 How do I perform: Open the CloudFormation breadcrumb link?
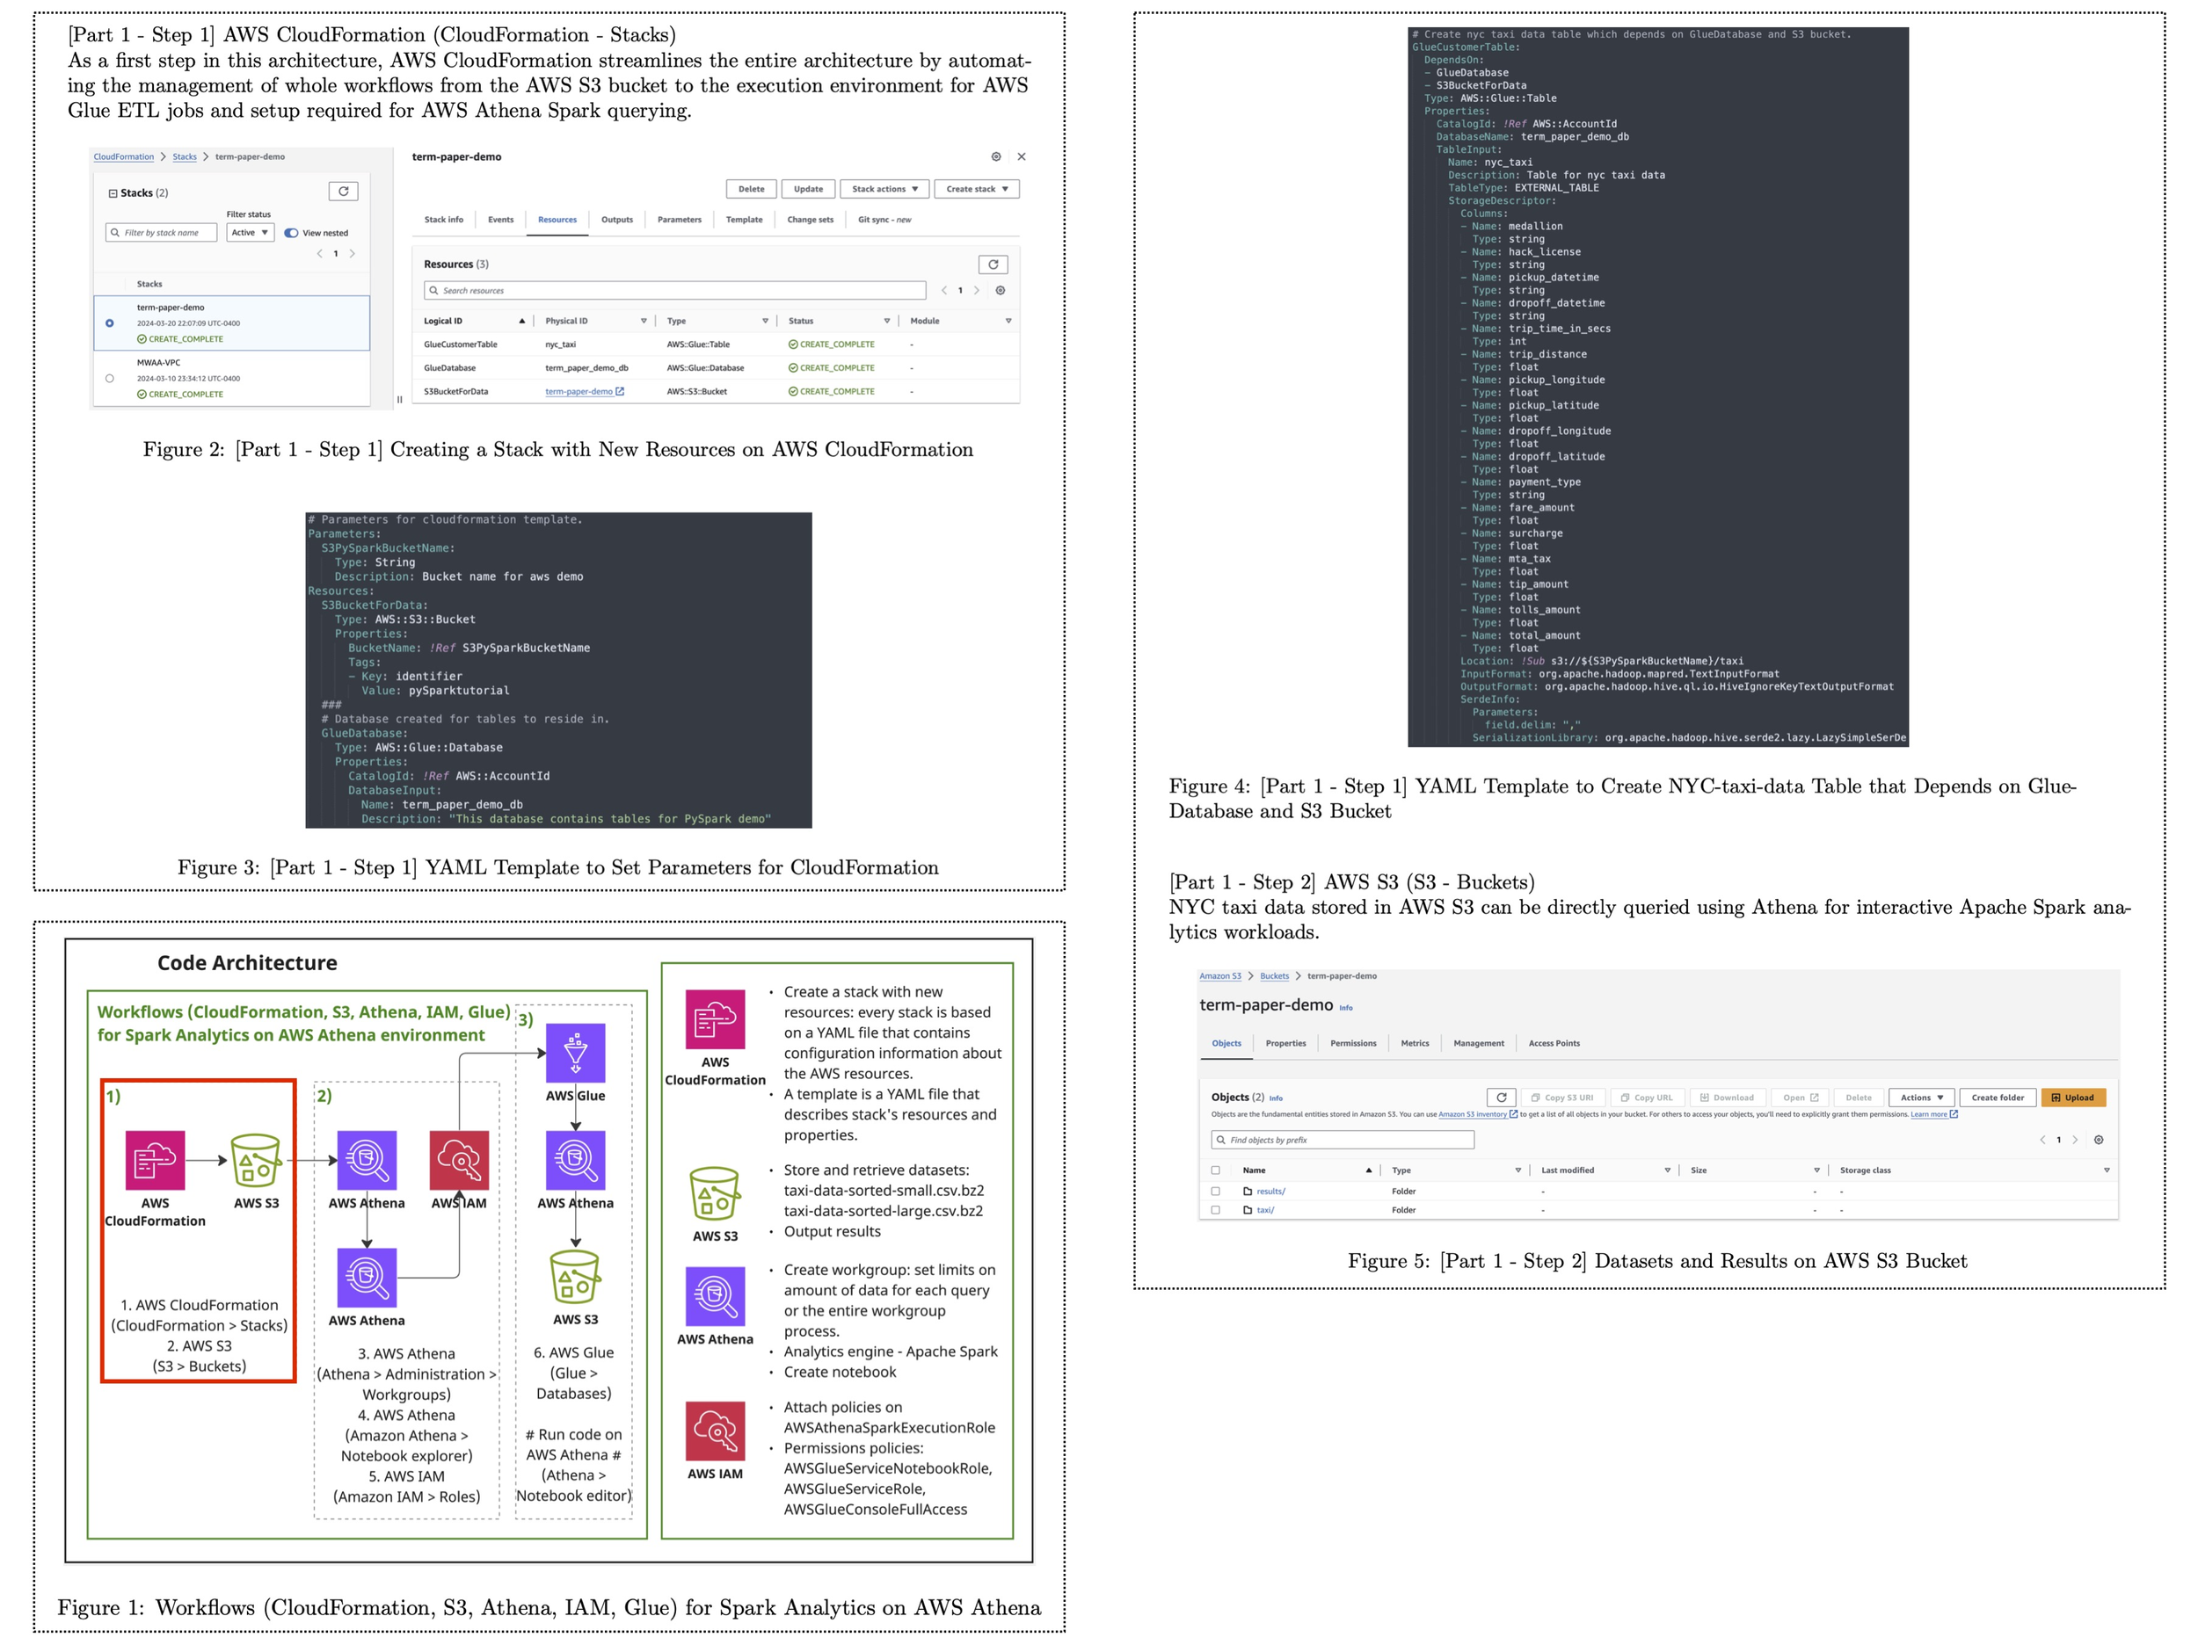point(123,157)
